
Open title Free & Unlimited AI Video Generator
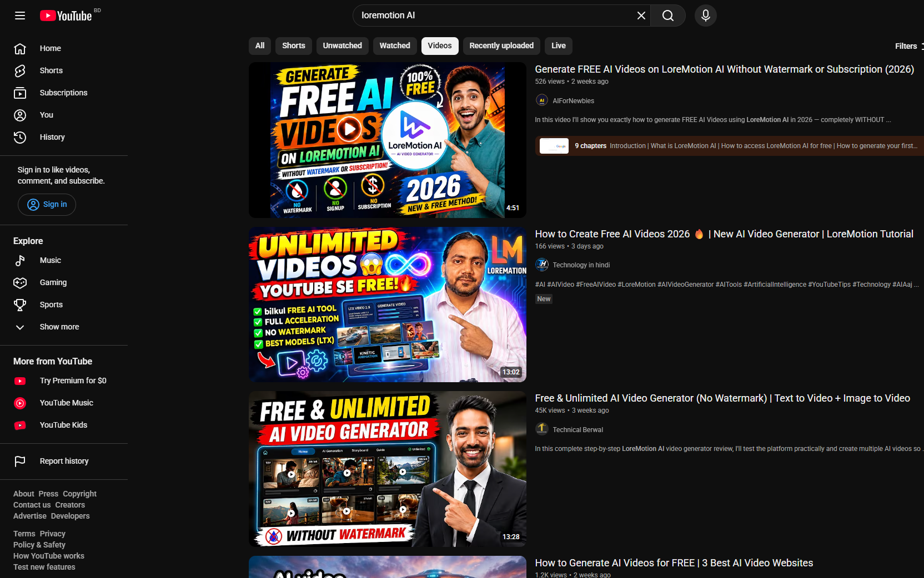click(722, 398)
